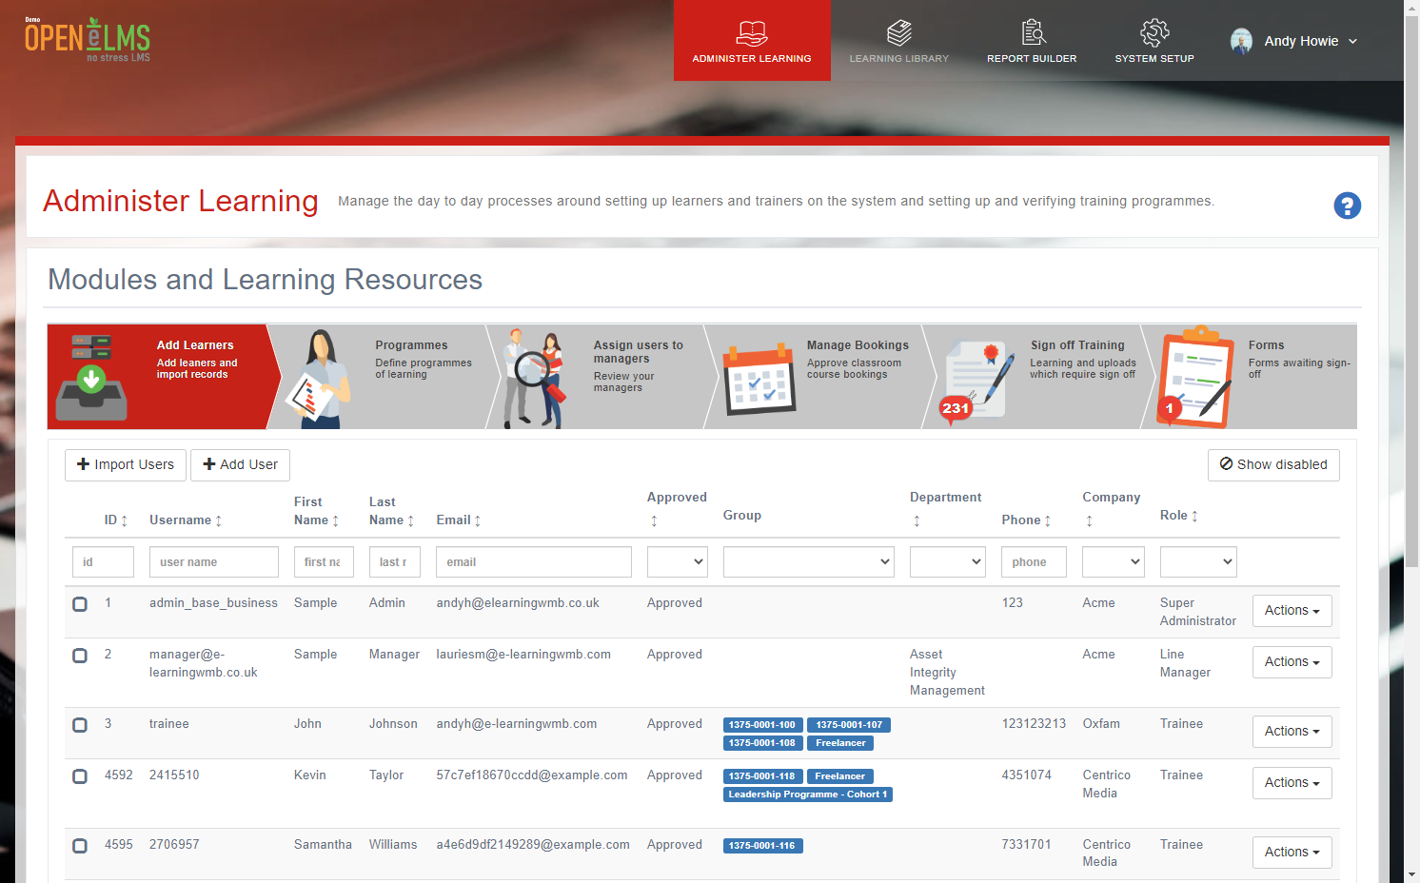Open the Role filter dropdown
The height and width of the screenshot is (883, 1420).
click(x=1198, y=561)
